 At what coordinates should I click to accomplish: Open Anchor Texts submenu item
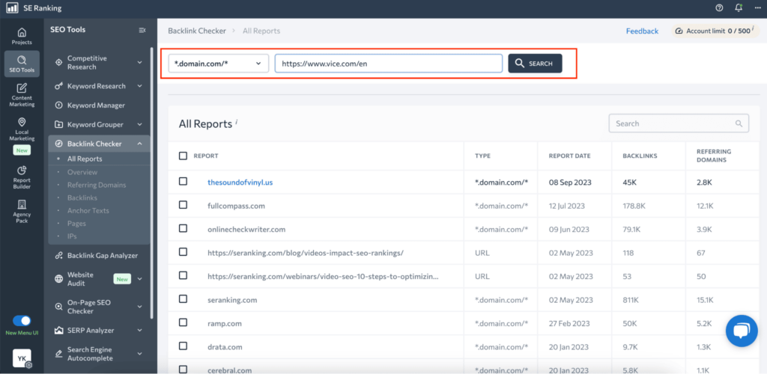pyautogui.click(x=88, y=210)
